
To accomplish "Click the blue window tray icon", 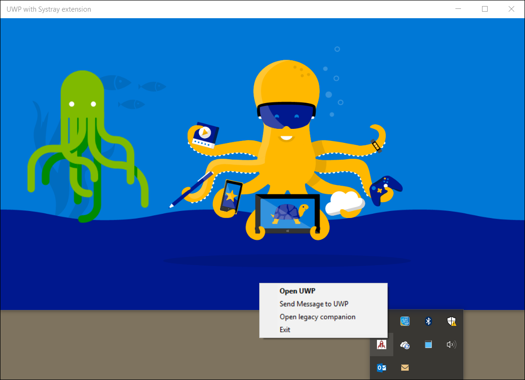I will point(428,345).
